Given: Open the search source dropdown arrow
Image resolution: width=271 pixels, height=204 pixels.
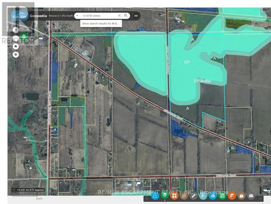Looking at the screenshot, I should tap(77, 16).
